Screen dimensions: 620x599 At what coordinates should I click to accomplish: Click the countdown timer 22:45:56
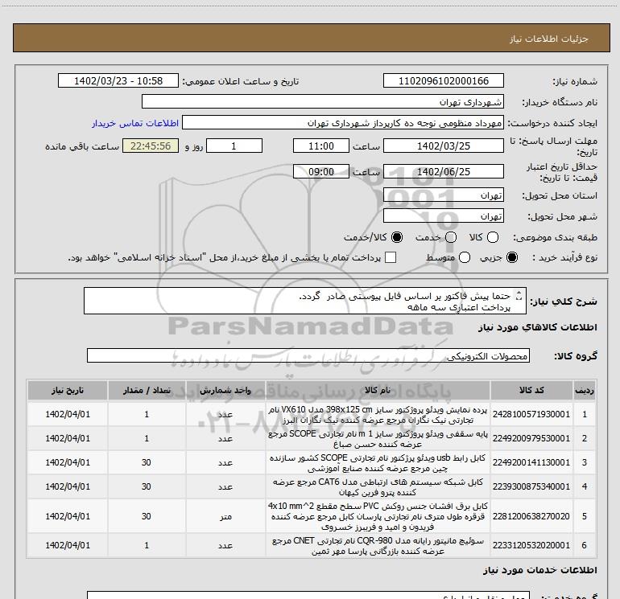tap(151, 146)
